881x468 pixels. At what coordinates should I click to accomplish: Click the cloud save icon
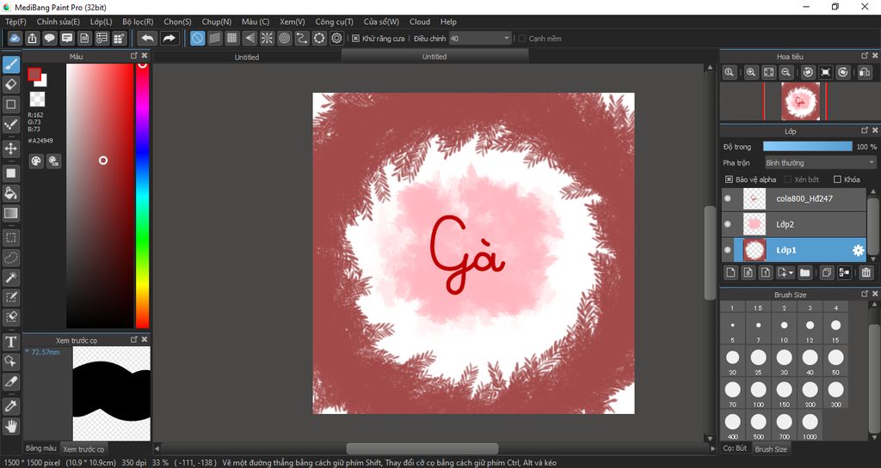15,38
